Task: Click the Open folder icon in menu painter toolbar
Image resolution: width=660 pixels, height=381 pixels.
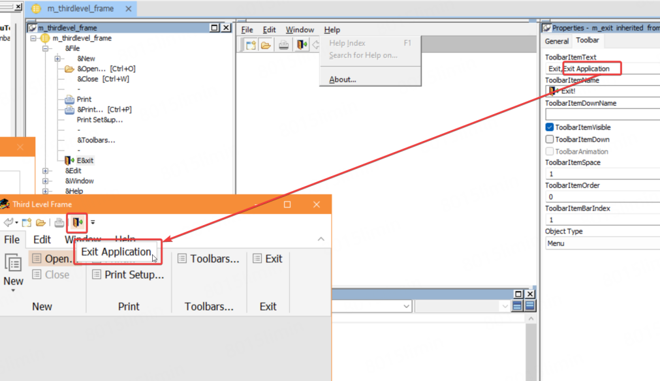Action: point(266,45)
